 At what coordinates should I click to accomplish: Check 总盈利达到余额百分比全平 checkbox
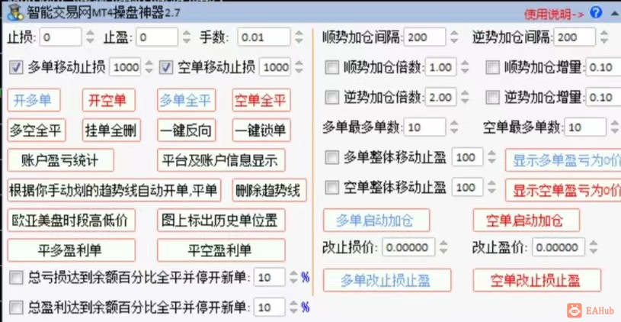16,307
